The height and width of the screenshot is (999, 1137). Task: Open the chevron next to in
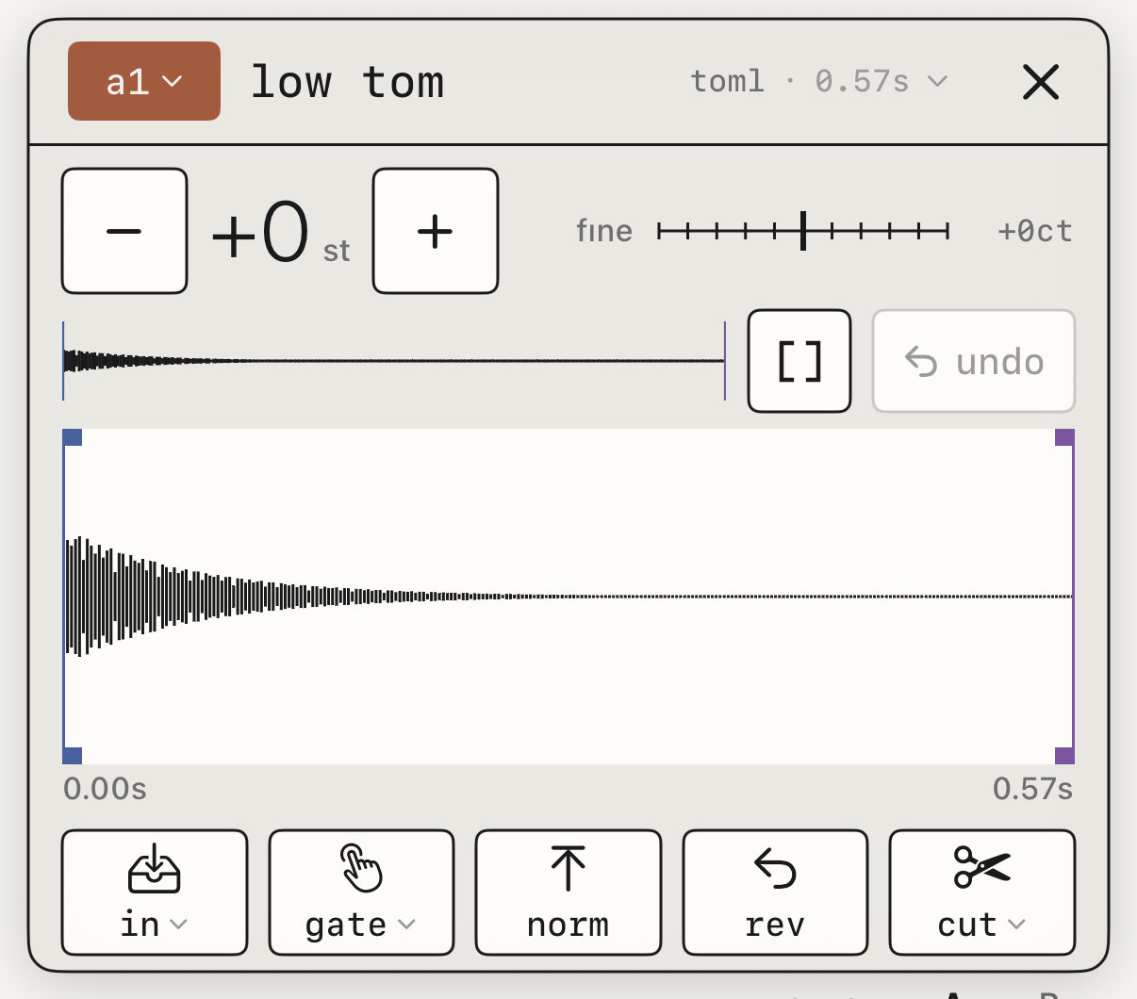point(178,925)
